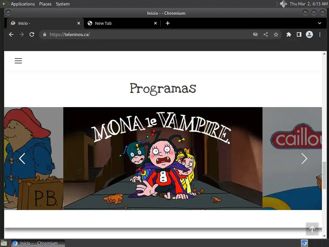Open the Mona le Vampire program image
The width and height of the screenshot is (329, 247).
[163, 159]
